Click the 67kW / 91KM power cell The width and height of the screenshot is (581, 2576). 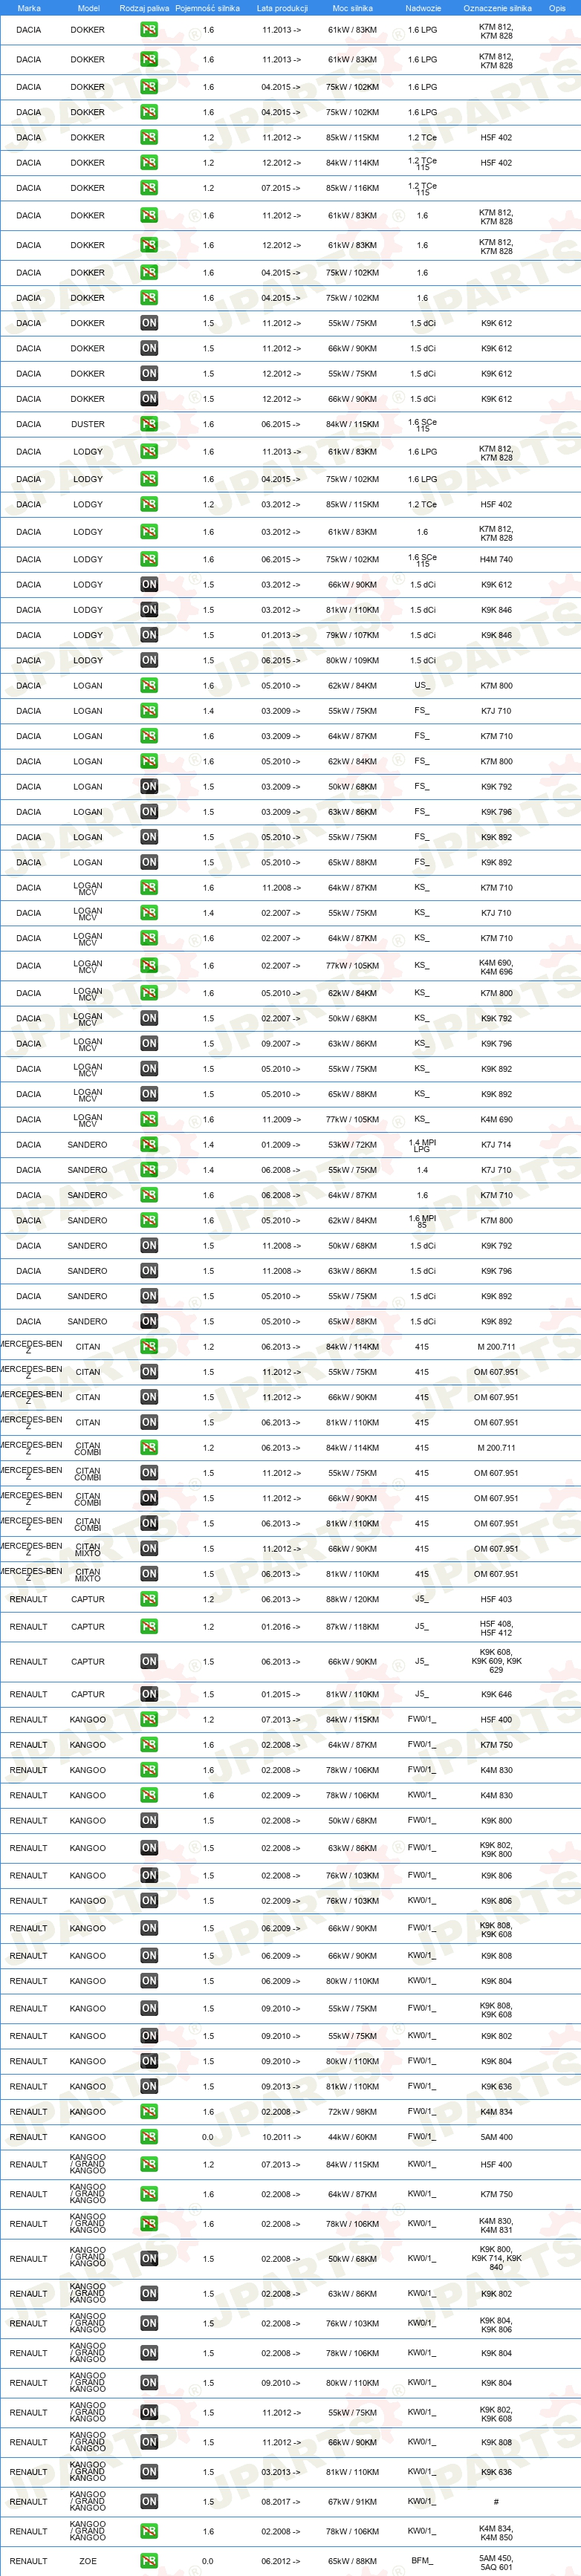[353, 2501]
